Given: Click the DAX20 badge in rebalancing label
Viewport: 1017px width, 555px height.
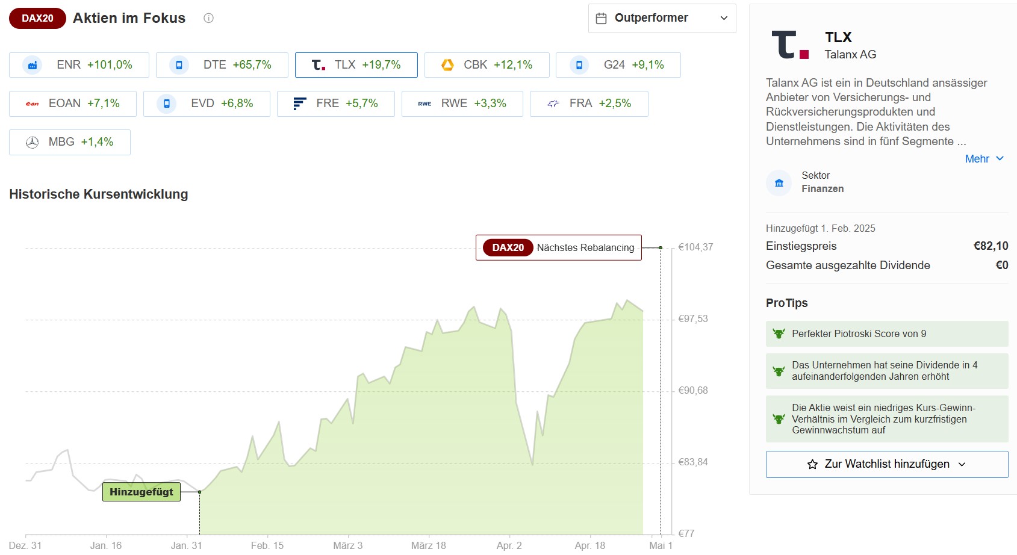Looking at the screenshot, I should [508, 247].
